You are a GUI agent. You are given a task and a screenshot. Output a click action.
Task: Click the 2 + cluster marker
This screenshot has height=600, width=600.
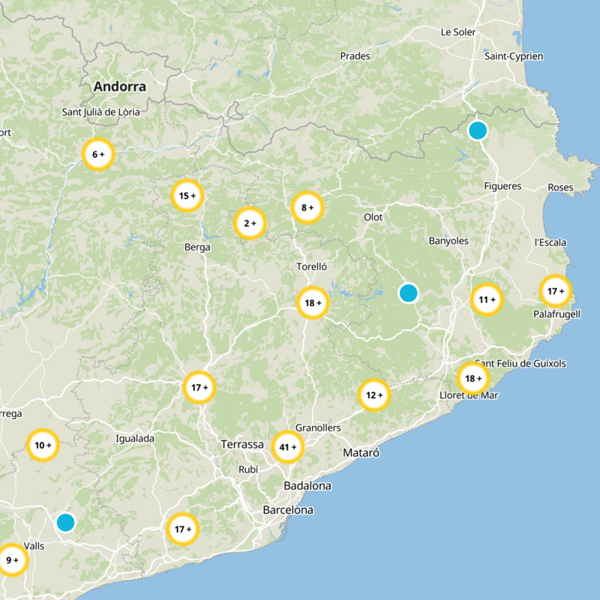pos(250,223)
